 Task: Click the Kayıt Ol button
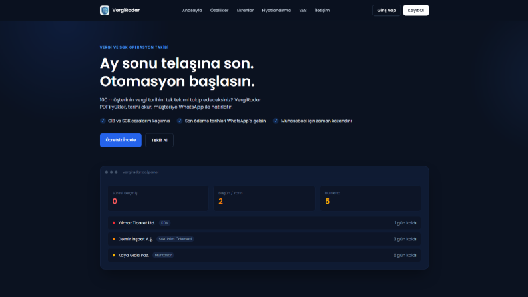point(416,11)
